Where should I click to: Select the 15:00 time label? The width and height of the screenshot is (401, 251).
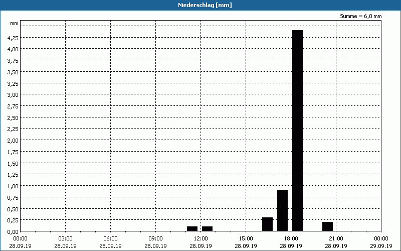click(246, 239)
